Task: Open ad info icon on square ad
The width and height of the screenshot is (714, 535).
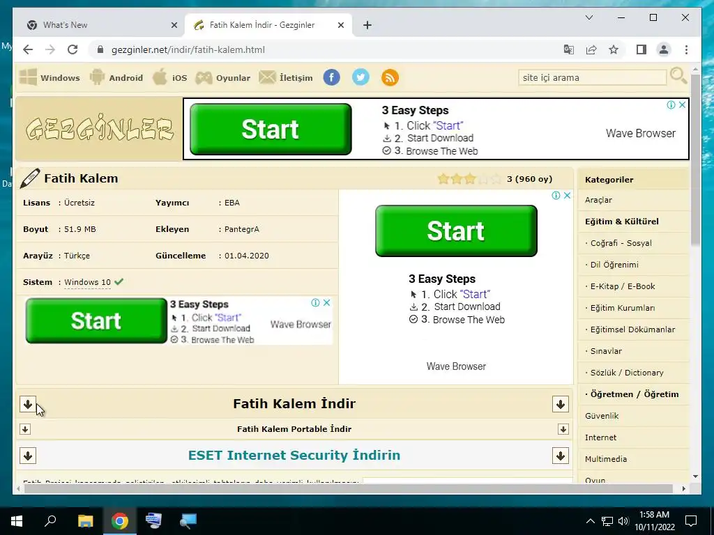Action: [x=556, y=195]
